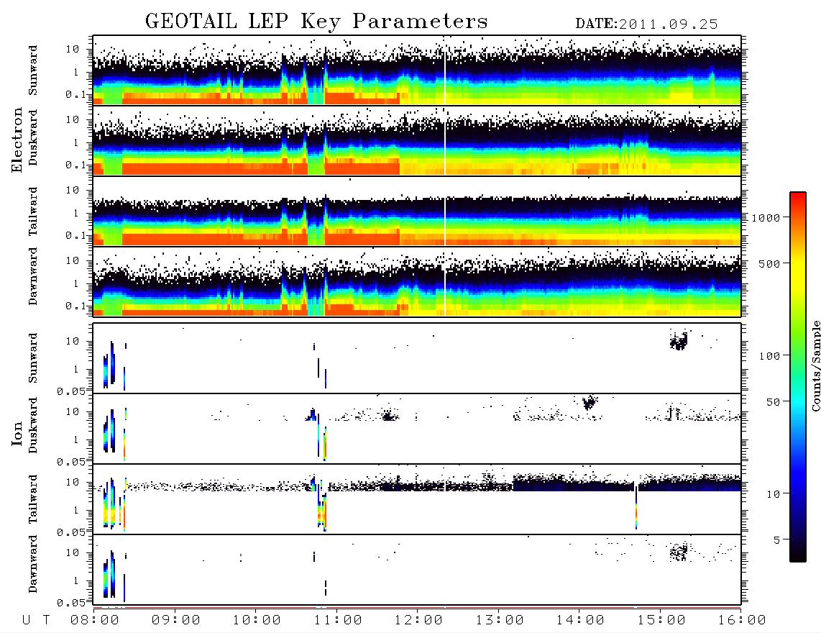The width and height of the screenshot is (821, 633).
Task: Click the Ion "Duskward" panel label
Action: click(x=33, y=425)
